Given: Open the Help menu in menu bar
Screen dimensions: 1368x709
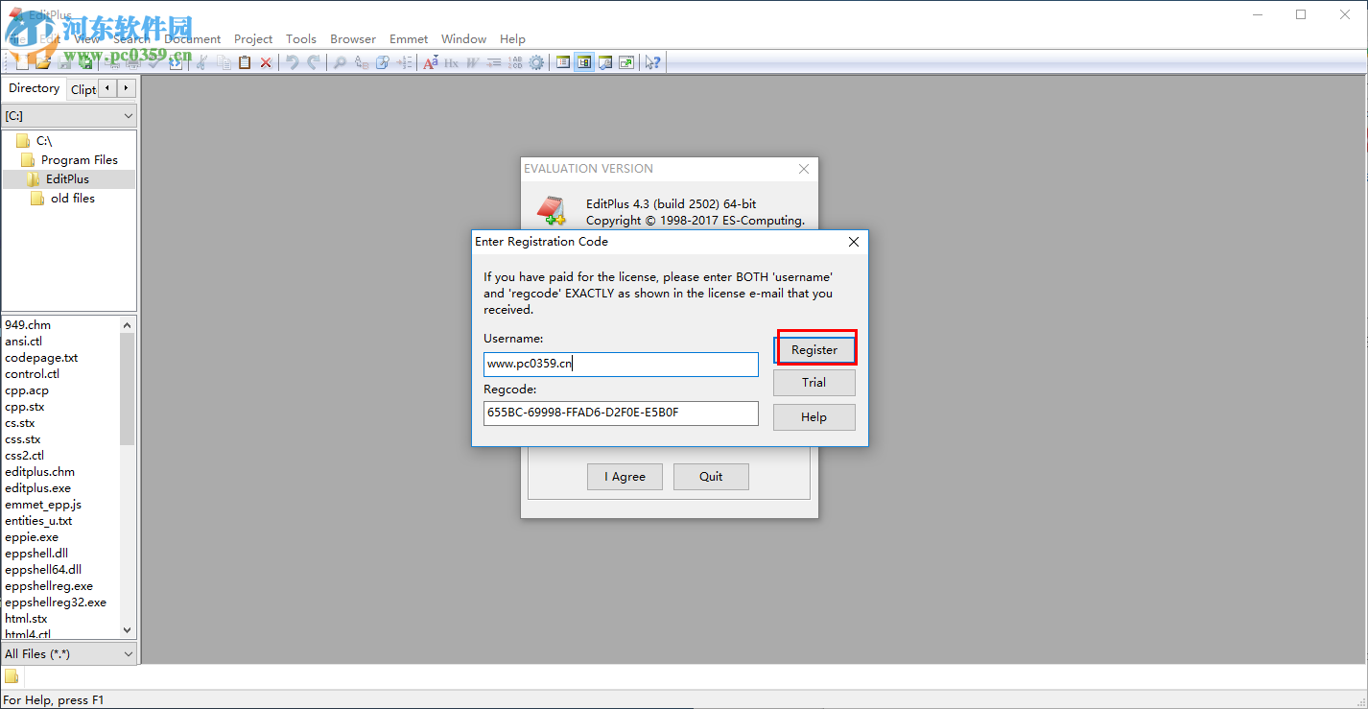Looking at the screenshot, I should pyautogui.click(x=513, y=39).
